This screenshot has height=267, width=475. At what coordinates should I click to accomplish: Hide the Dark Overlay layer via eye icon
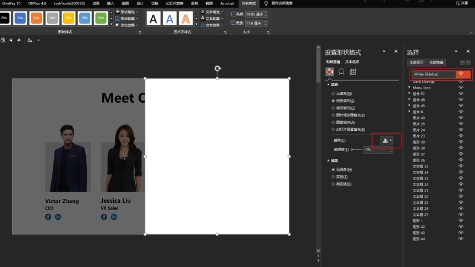[461, 81]
